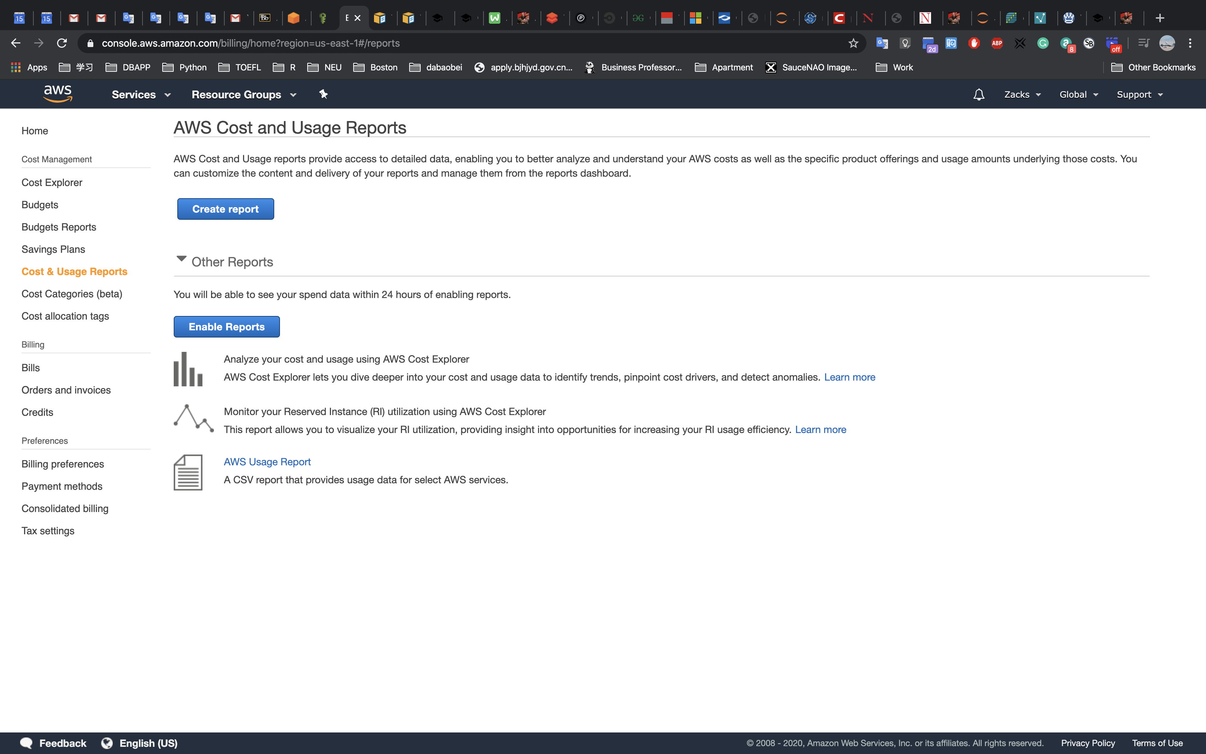Collapse the Other Reports section

point(181,259)
